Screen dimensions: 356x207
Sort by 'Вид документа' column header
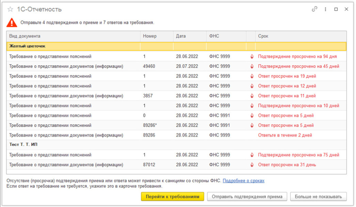73,36
